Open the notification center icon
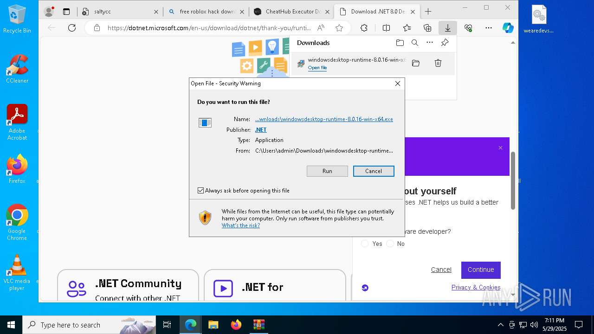Image resolution: width=594 pixels, height=334 pixels. click(x=579, y=325)
